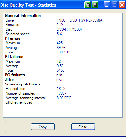Minimize the Statistics window

107,5
